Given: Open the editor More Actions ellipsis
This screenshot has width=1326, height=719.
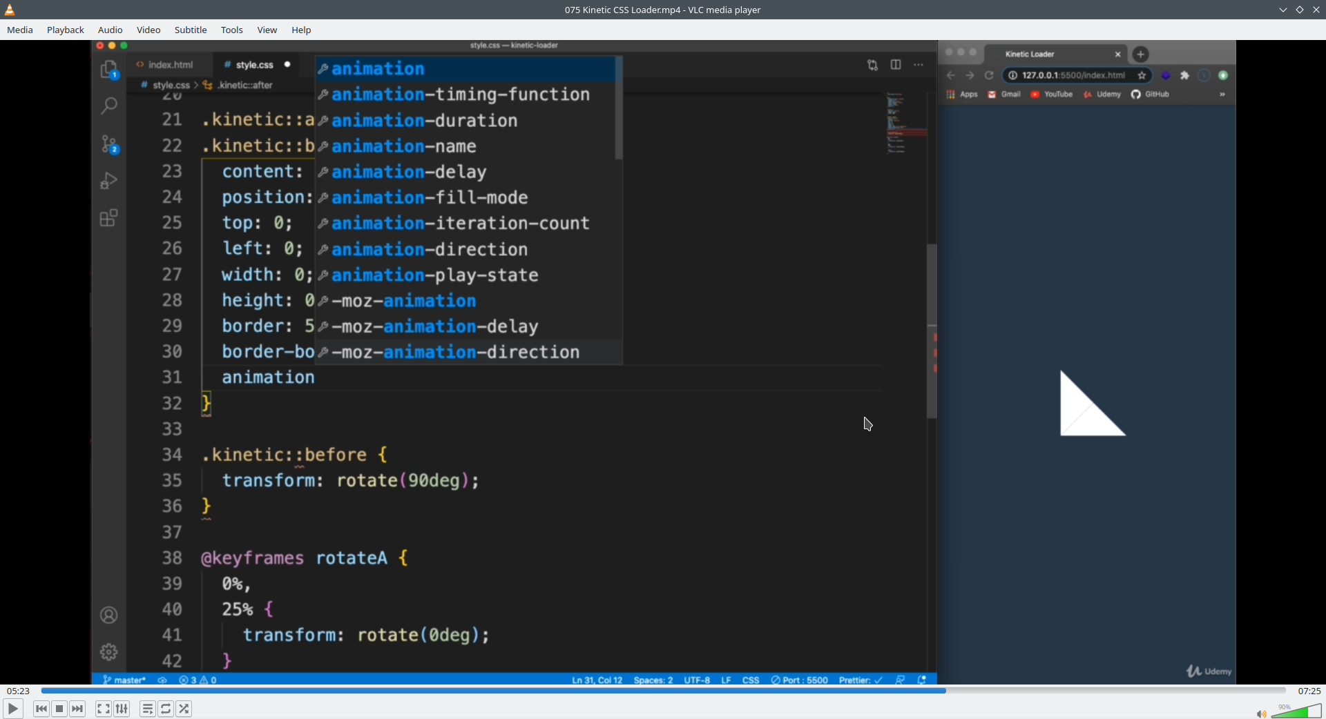Looking at the screenshot, I should coord(919,65).
